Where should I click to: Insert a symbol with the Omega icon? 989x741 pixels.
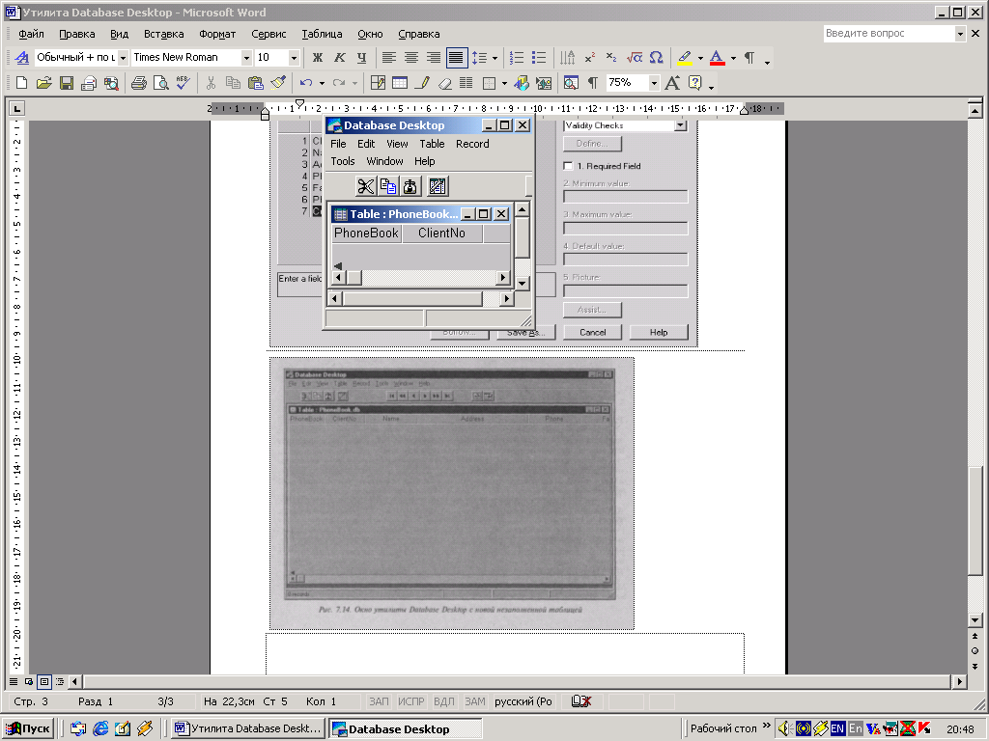(656, 57)
